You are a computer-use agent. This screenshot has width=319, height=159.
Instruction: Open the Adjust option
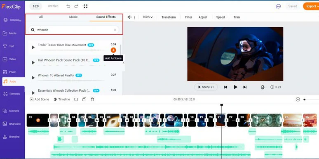click(203, 17)
